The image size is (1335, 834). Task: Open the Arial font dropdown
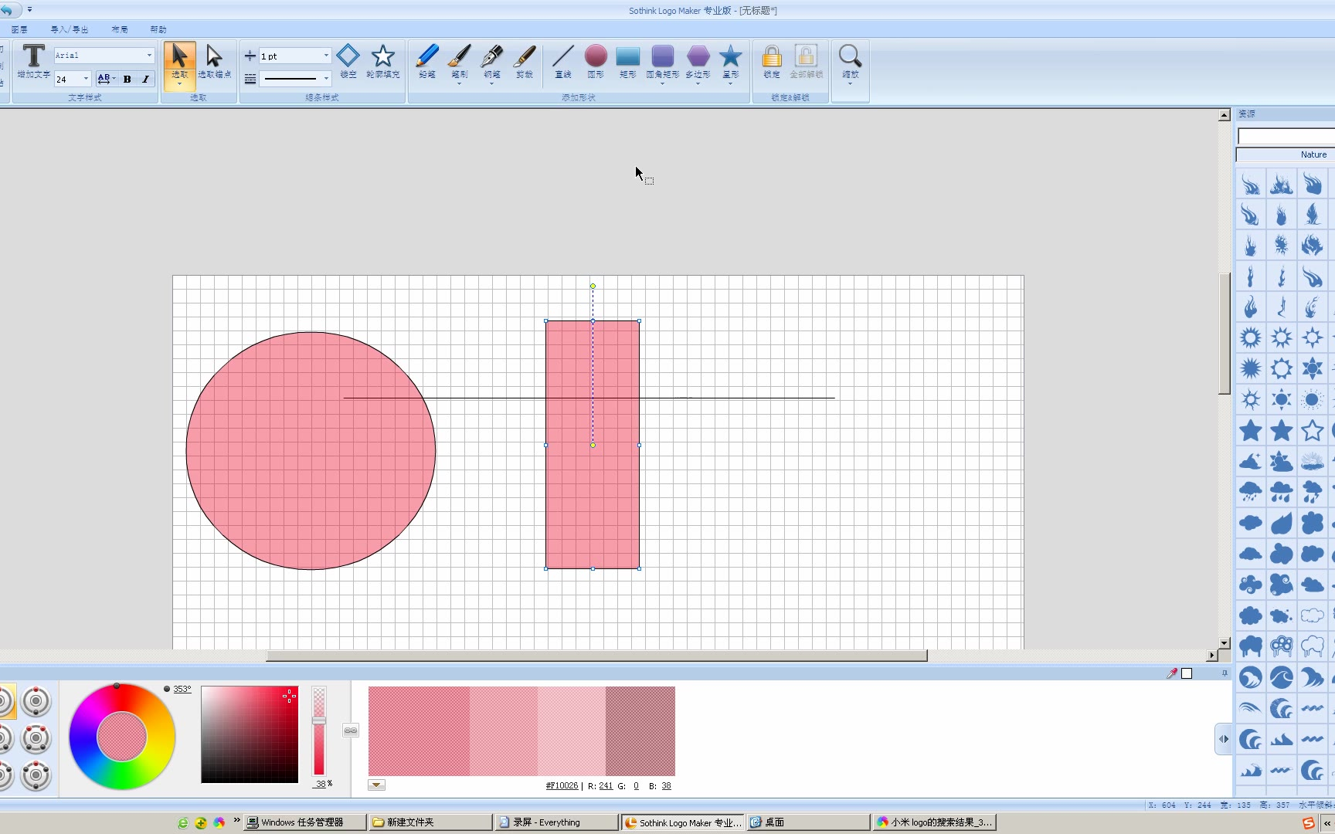click(149, 56)
